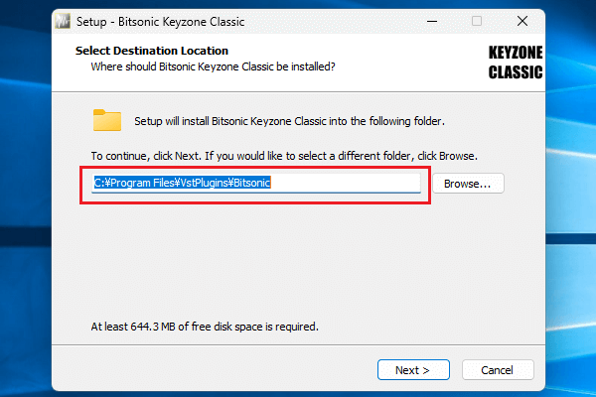596x397 pixels.
Task: Close the Bitsonic setup window
Action: [523, 21]
